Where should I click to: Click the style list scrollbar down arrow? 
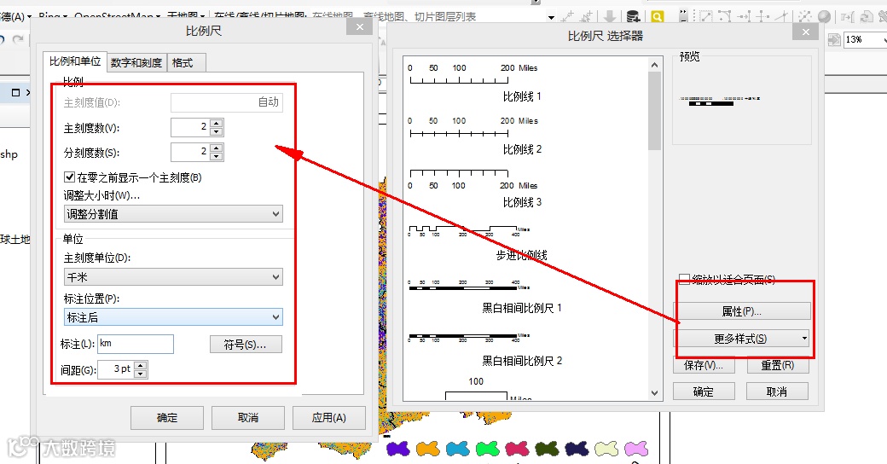click(654, 392)
